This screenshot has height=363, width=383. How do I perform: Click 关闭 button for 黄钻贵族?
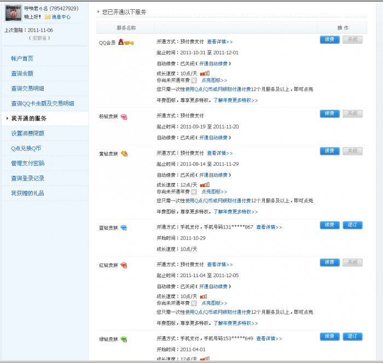352,151
